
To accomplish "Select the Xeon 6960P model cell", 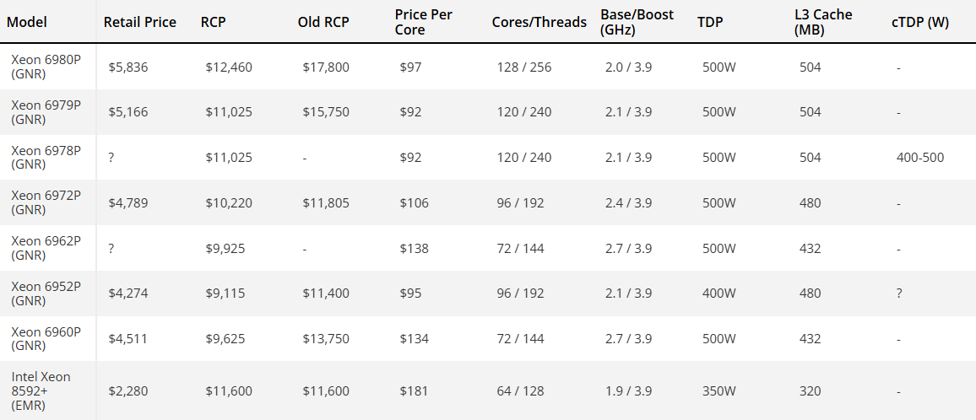I will [46, 339].
